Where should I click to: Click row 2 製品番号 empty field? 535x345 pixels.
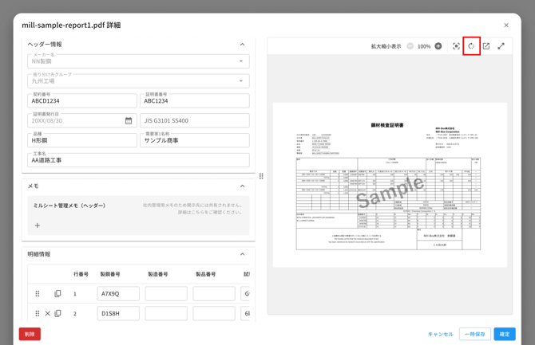(214, 313)
